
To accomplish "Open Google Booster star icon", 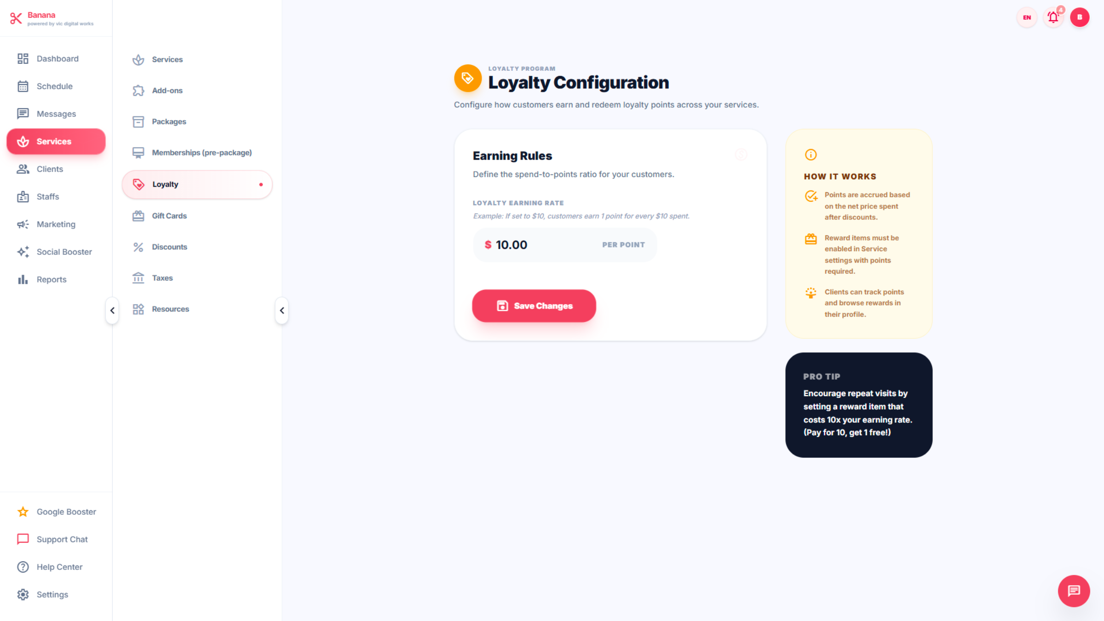I will click(23, 512).
